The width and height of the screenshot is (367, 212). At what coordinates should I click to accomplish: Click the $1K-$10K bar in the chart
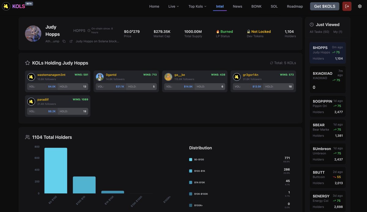(x=113, y=192)
